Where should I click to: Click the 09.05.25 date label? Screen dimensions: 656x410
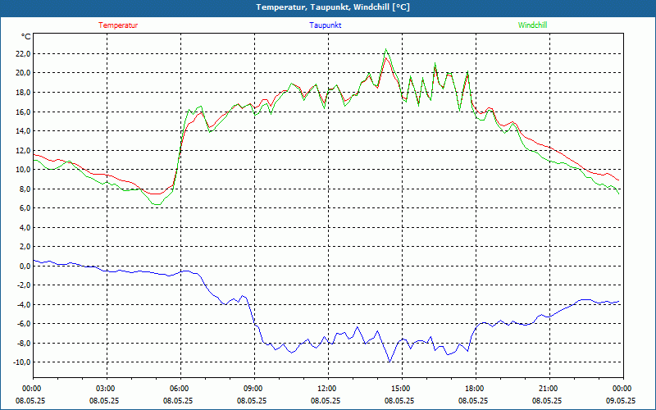click(622, 400)
